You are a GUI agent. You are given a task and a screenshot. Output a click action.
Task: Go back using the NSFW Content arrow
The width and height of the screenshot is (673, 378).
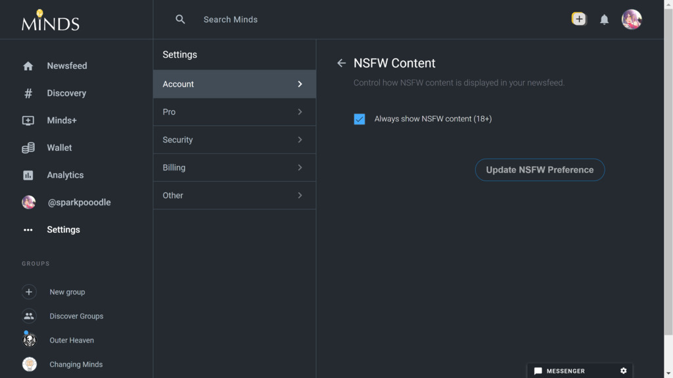pos(341,63)
